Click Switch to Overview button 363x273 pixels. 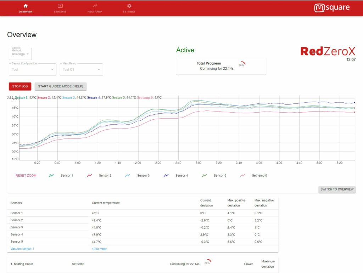pos(337,189)
